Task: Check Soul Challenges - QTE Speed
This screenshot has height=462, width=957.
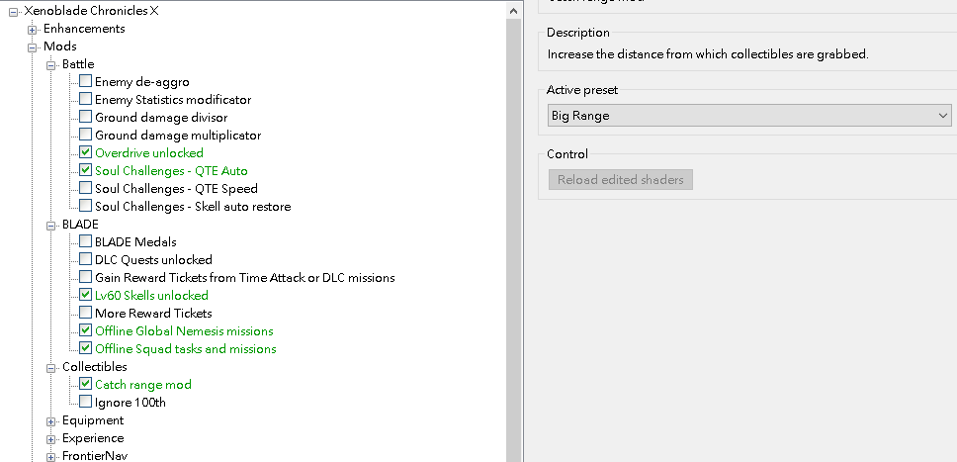Action: 85,188
